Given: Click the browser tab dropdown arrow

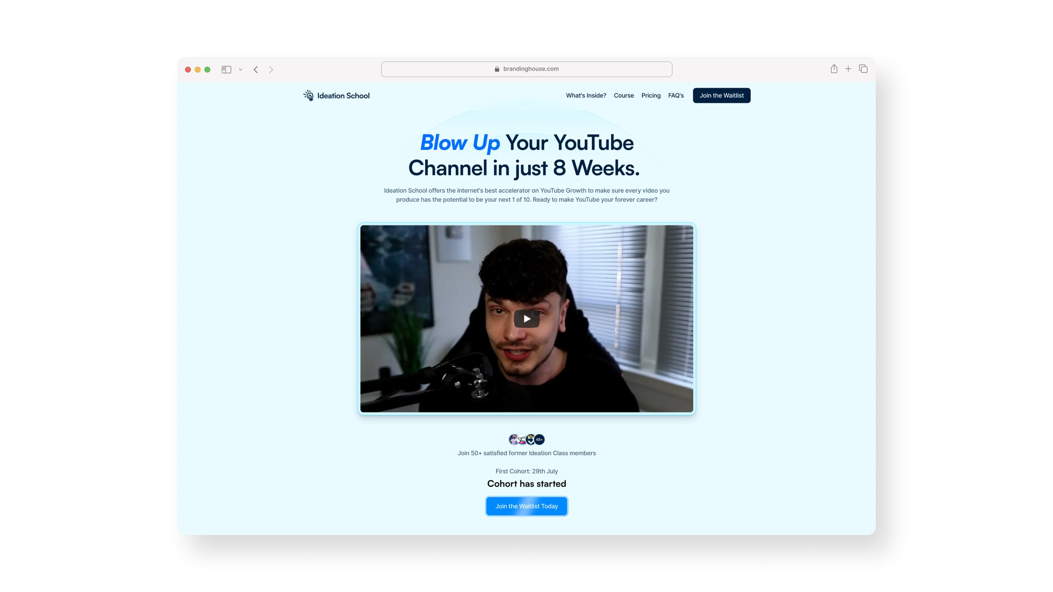Looking at the screenshot, I should [x=241, y=69].
